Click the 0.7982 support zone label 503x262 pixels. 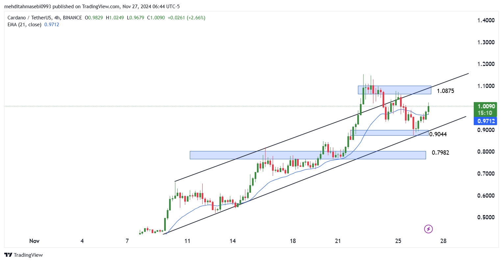(x=440, y=153)
